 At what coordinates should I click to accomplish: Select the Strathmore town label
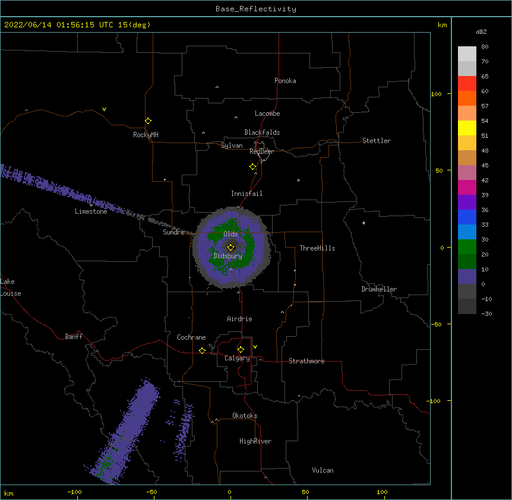click(306, 361)
